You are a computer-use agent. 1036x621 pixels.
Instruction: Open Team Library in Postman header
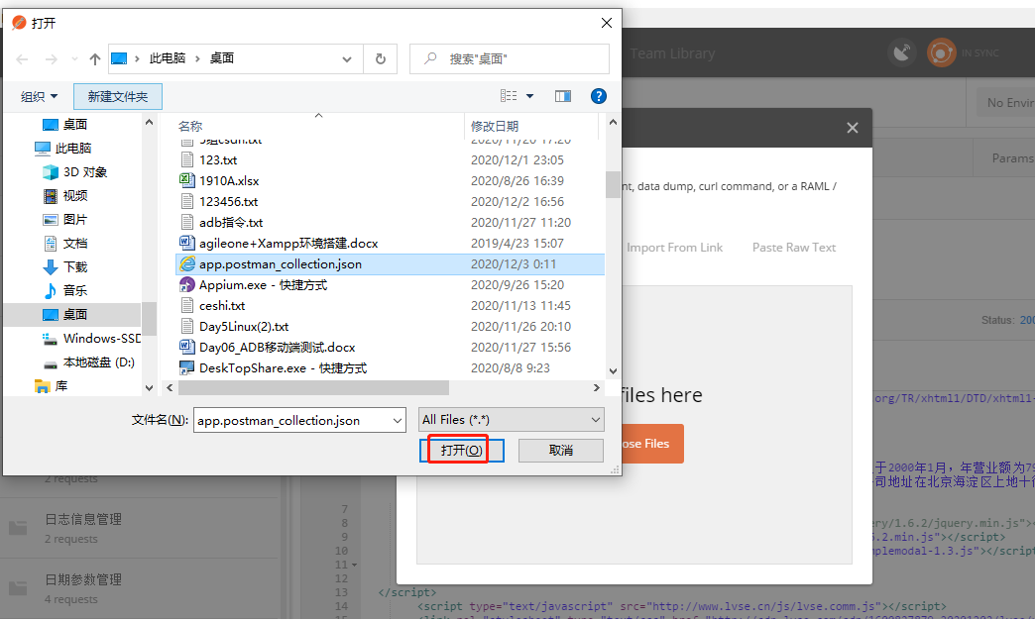click(x=672, y=53)
